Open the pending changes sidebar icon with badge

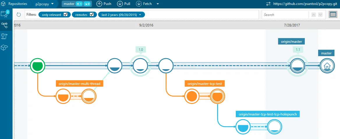pos(5,14)
